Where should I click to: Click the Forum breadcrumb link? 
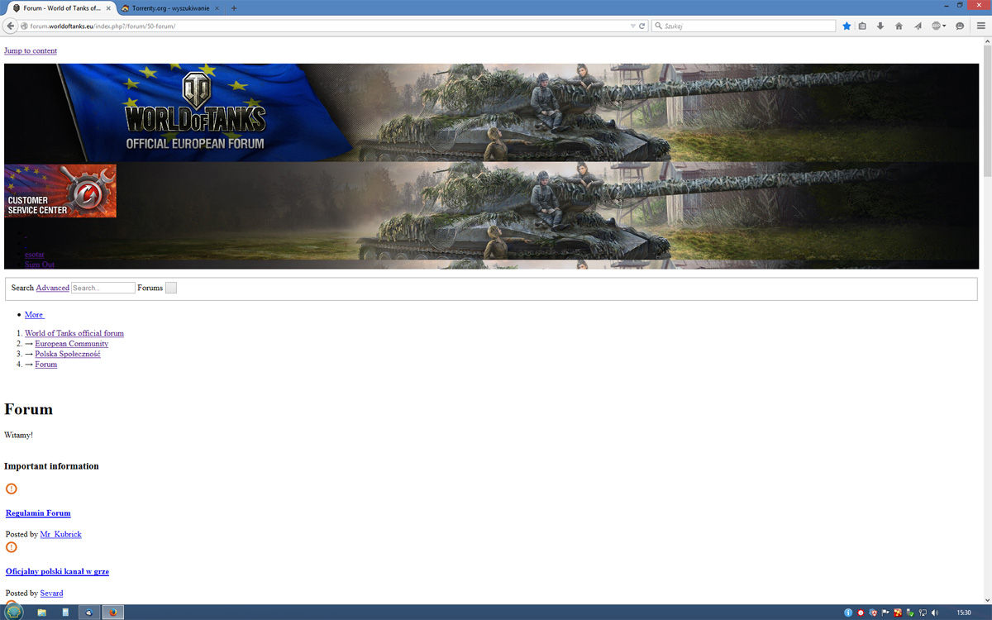pyautogui.click(x=46, y=364)
